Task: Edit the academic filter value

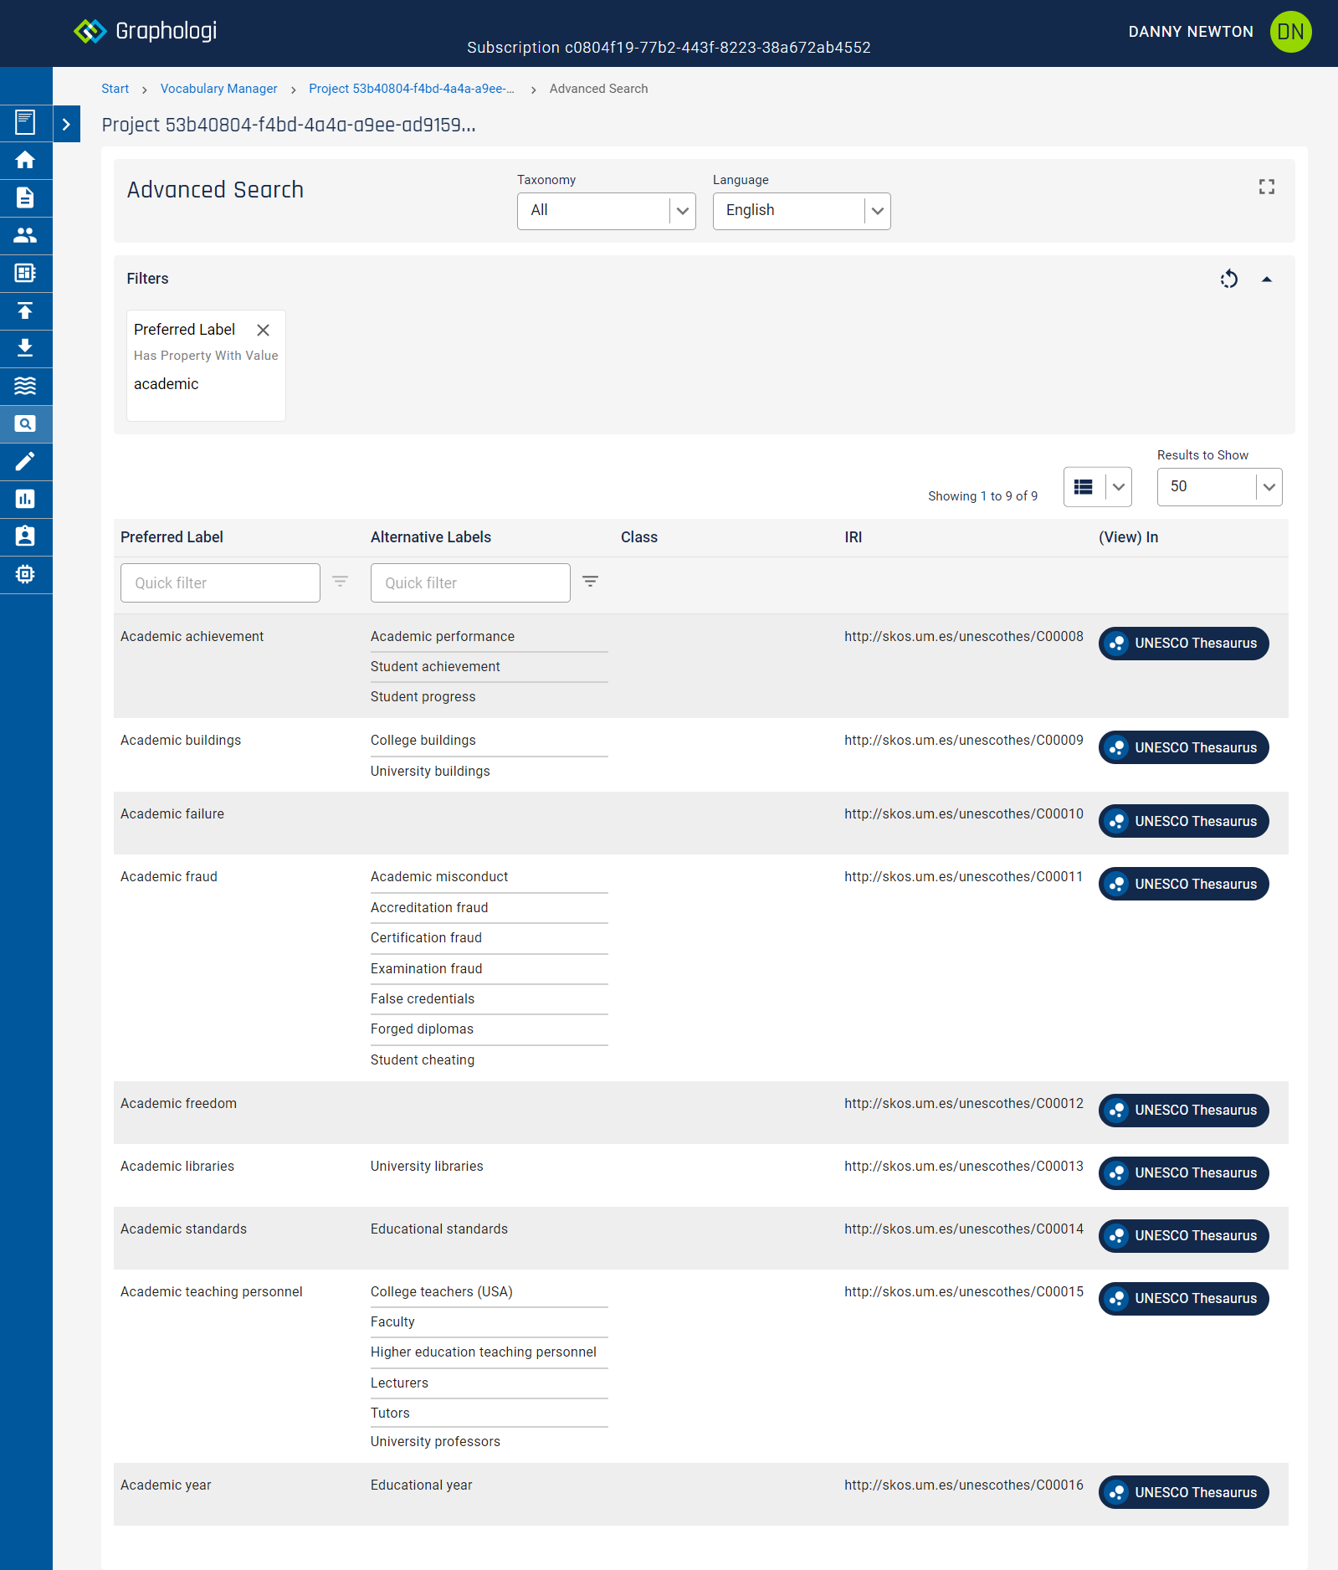Action: [x=166, y=384]
